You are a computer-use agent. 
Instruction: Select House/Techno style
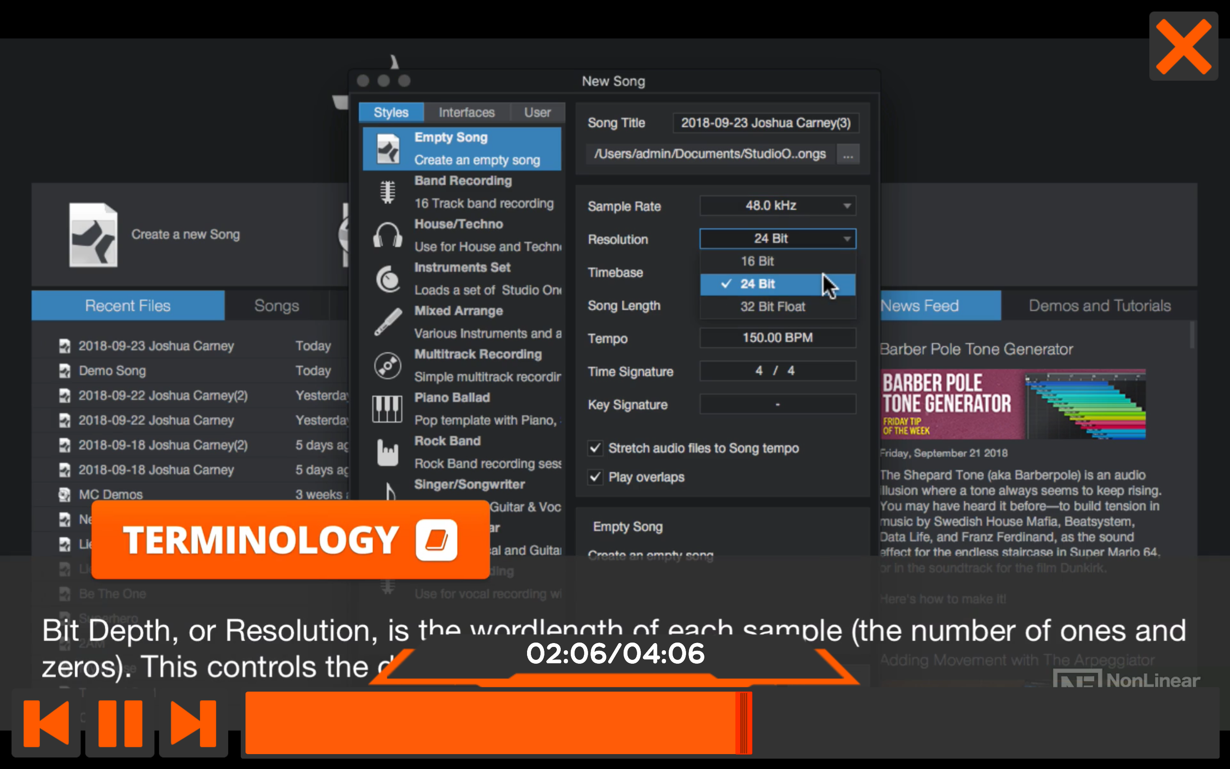462,236
